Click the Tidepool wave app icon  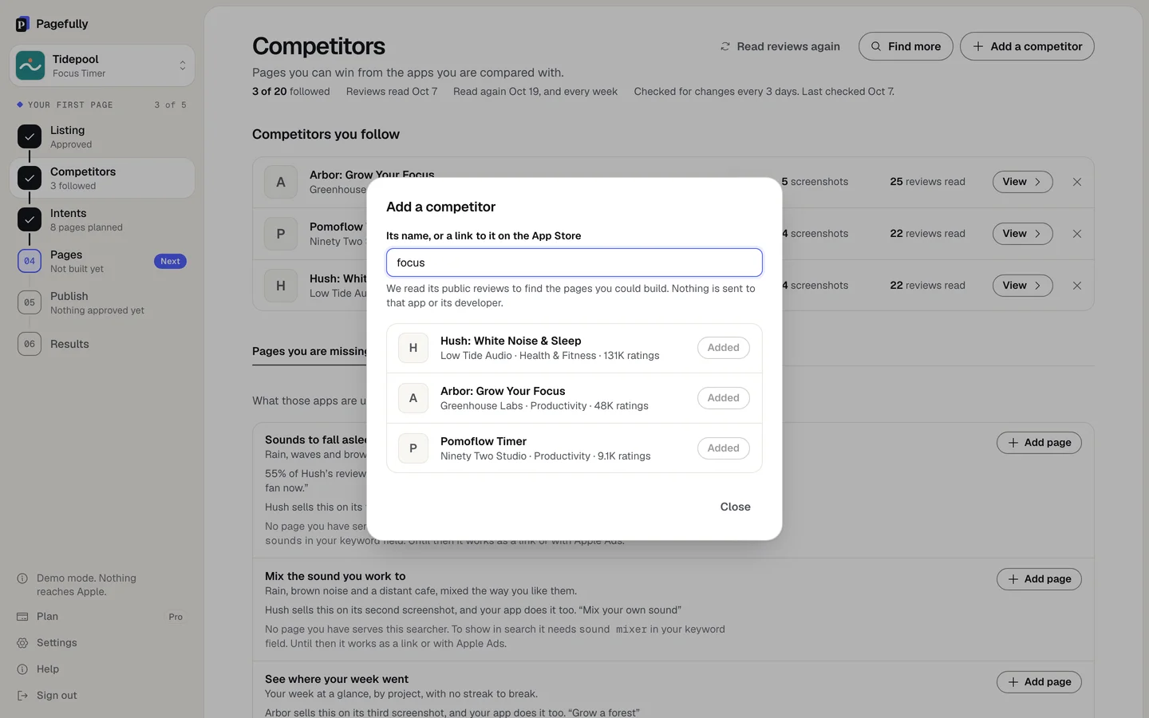pos(30,65)
